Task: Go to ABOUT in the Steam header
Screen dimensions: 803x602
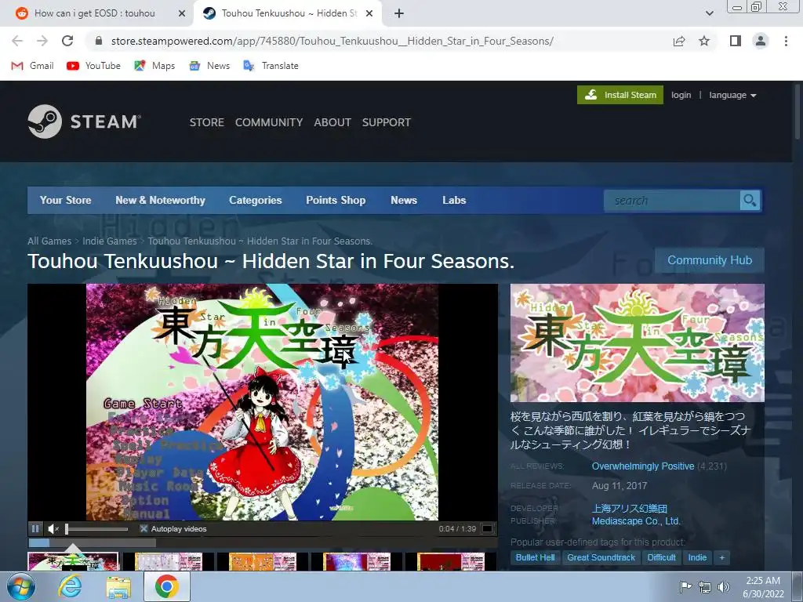Action: 332,122
